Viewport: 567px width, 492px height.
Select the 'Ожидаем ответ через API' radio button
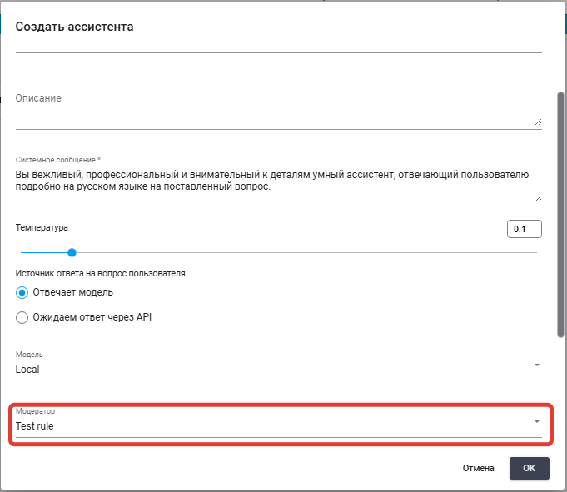(x=22, y=317)
